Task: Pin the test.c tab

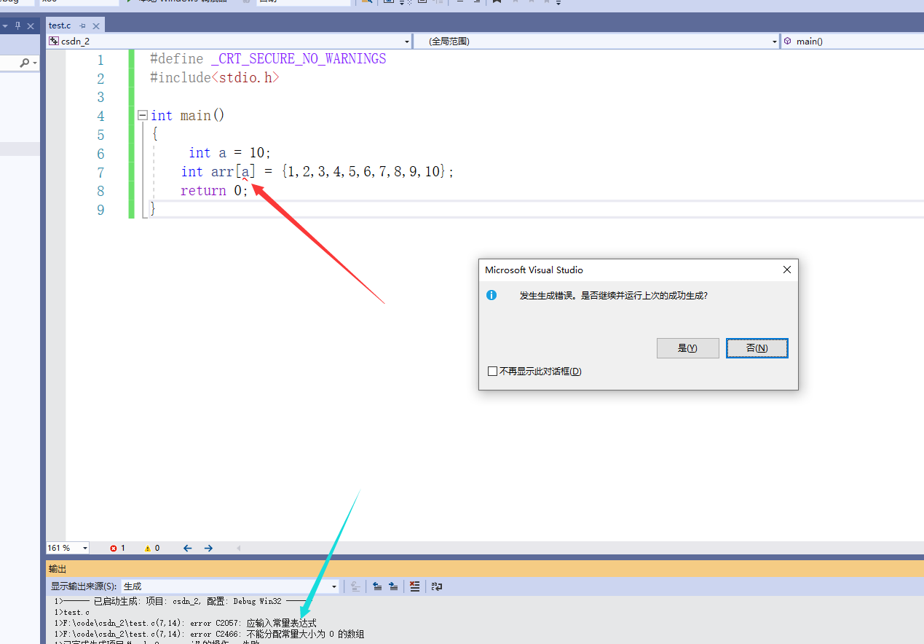Action: pos(82,25)
